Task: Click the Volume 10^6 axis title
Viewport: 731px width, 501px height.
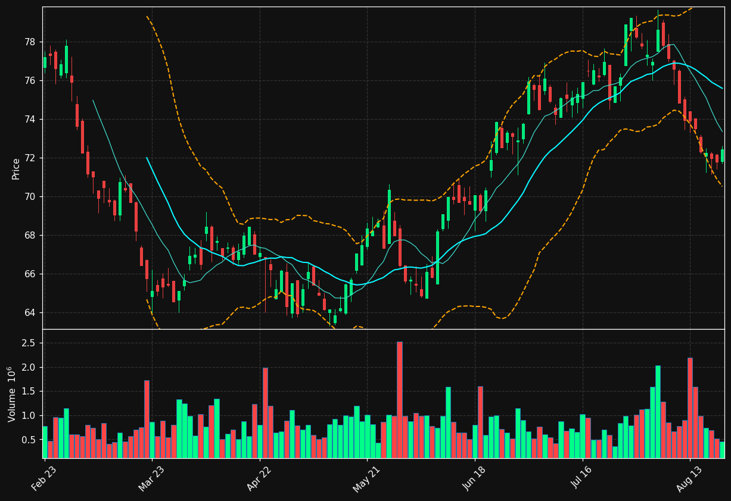Action: 12,394
